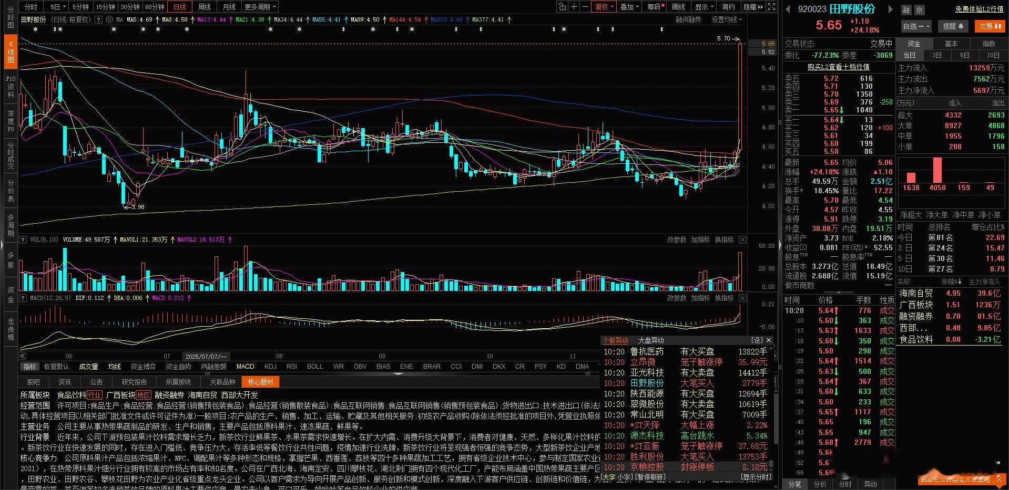Toggle 指标 panel button
This screenshot has height=490, width=1009.
(x=29, y=367)
